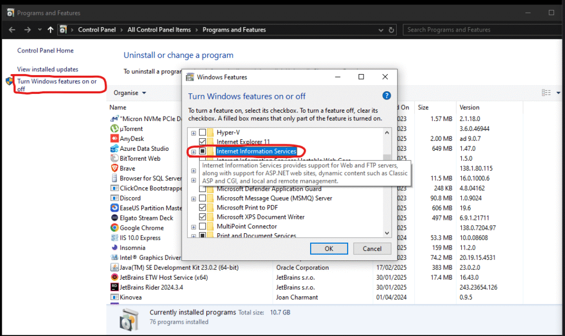Screen dimensions: 565x336
Task: Focus the Search Programs and Features field
Action: point(483,30)
